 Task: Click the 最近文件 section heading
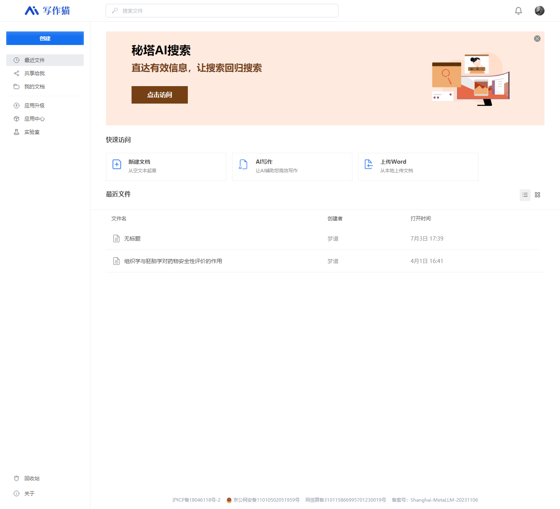(118, 194)
